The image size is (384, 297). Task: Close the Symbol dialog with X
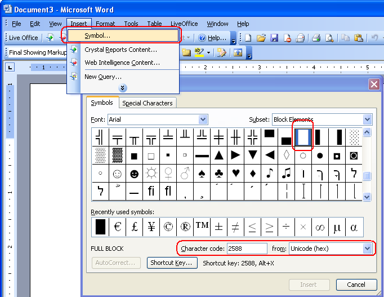[374, 85]
